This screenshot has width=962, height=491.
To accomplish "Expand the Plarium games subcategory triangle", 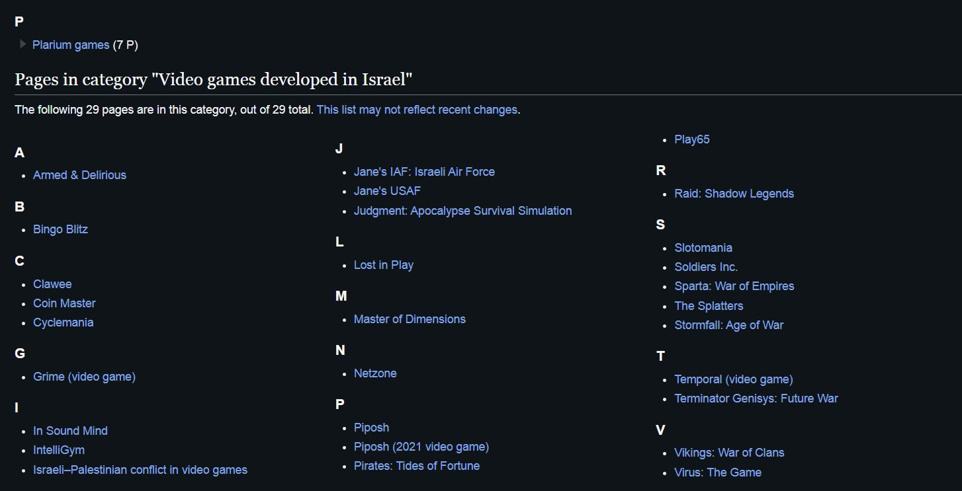I will [23, 44].
